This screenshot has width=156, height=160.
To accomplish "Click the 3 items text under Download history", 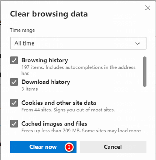I will [x=29, y=89].
